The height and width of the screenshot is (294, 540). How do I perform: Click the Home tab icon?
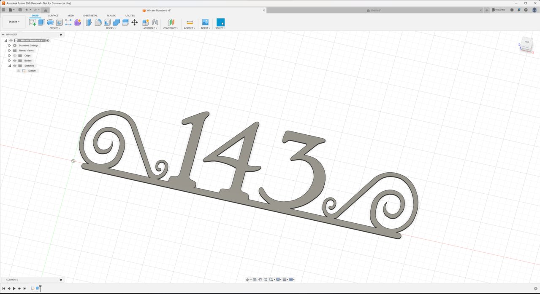pyautogui.click(x=46, y=11)
